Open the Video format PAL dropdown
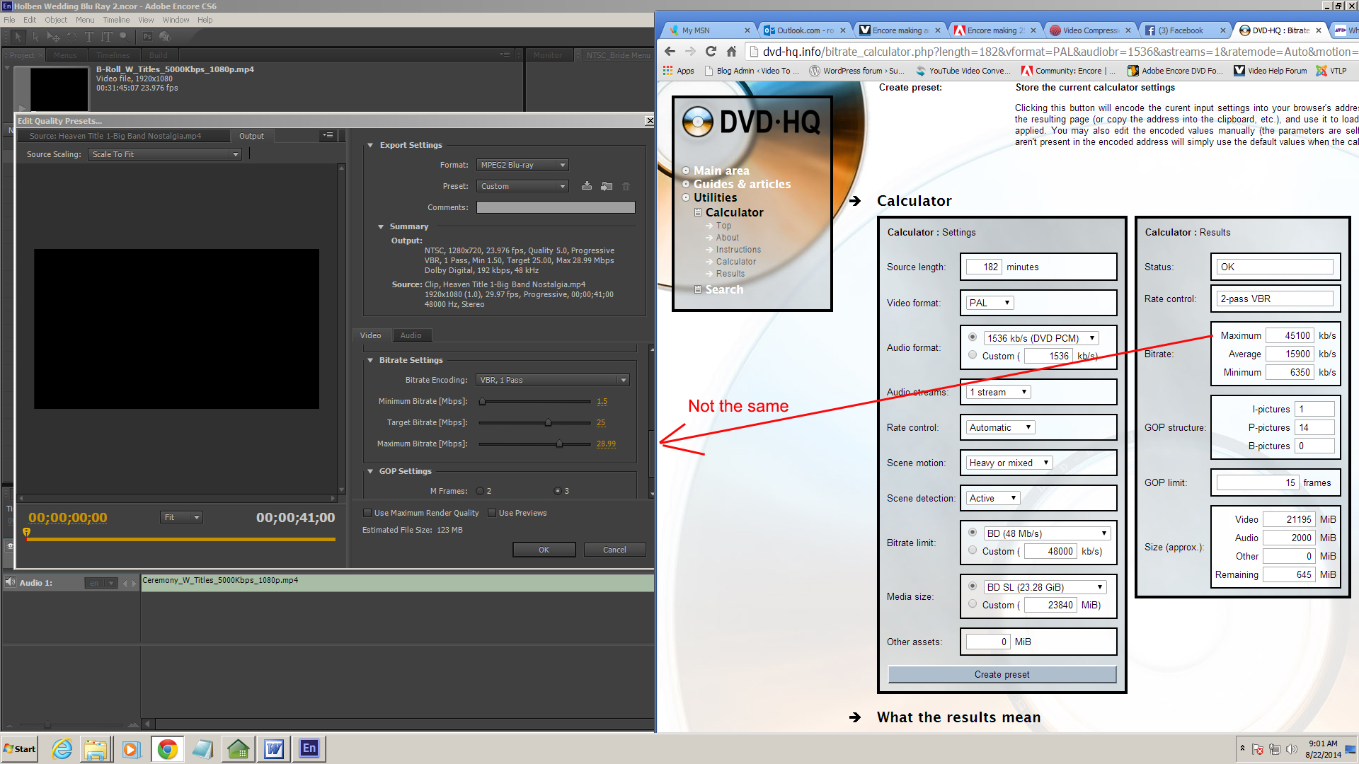Viewport: 1359px width, 764px height. pyautogui.click(x=990, y=303)
